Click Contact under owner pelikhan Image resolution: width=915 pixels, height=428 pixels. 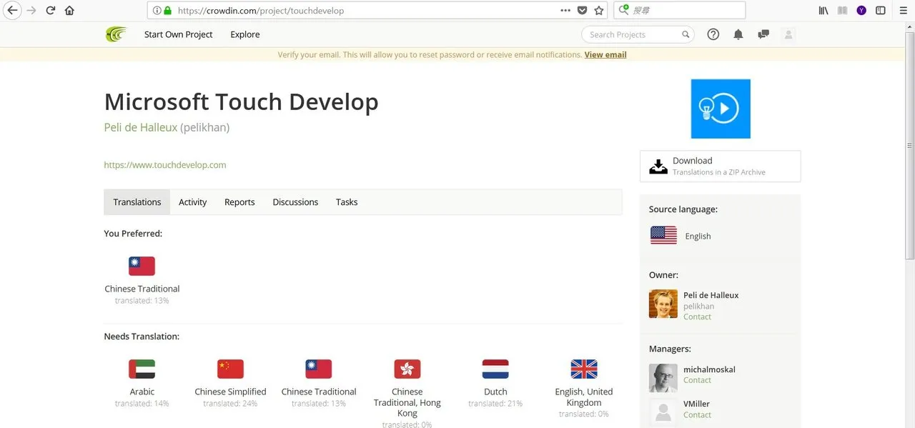[697, 317]
